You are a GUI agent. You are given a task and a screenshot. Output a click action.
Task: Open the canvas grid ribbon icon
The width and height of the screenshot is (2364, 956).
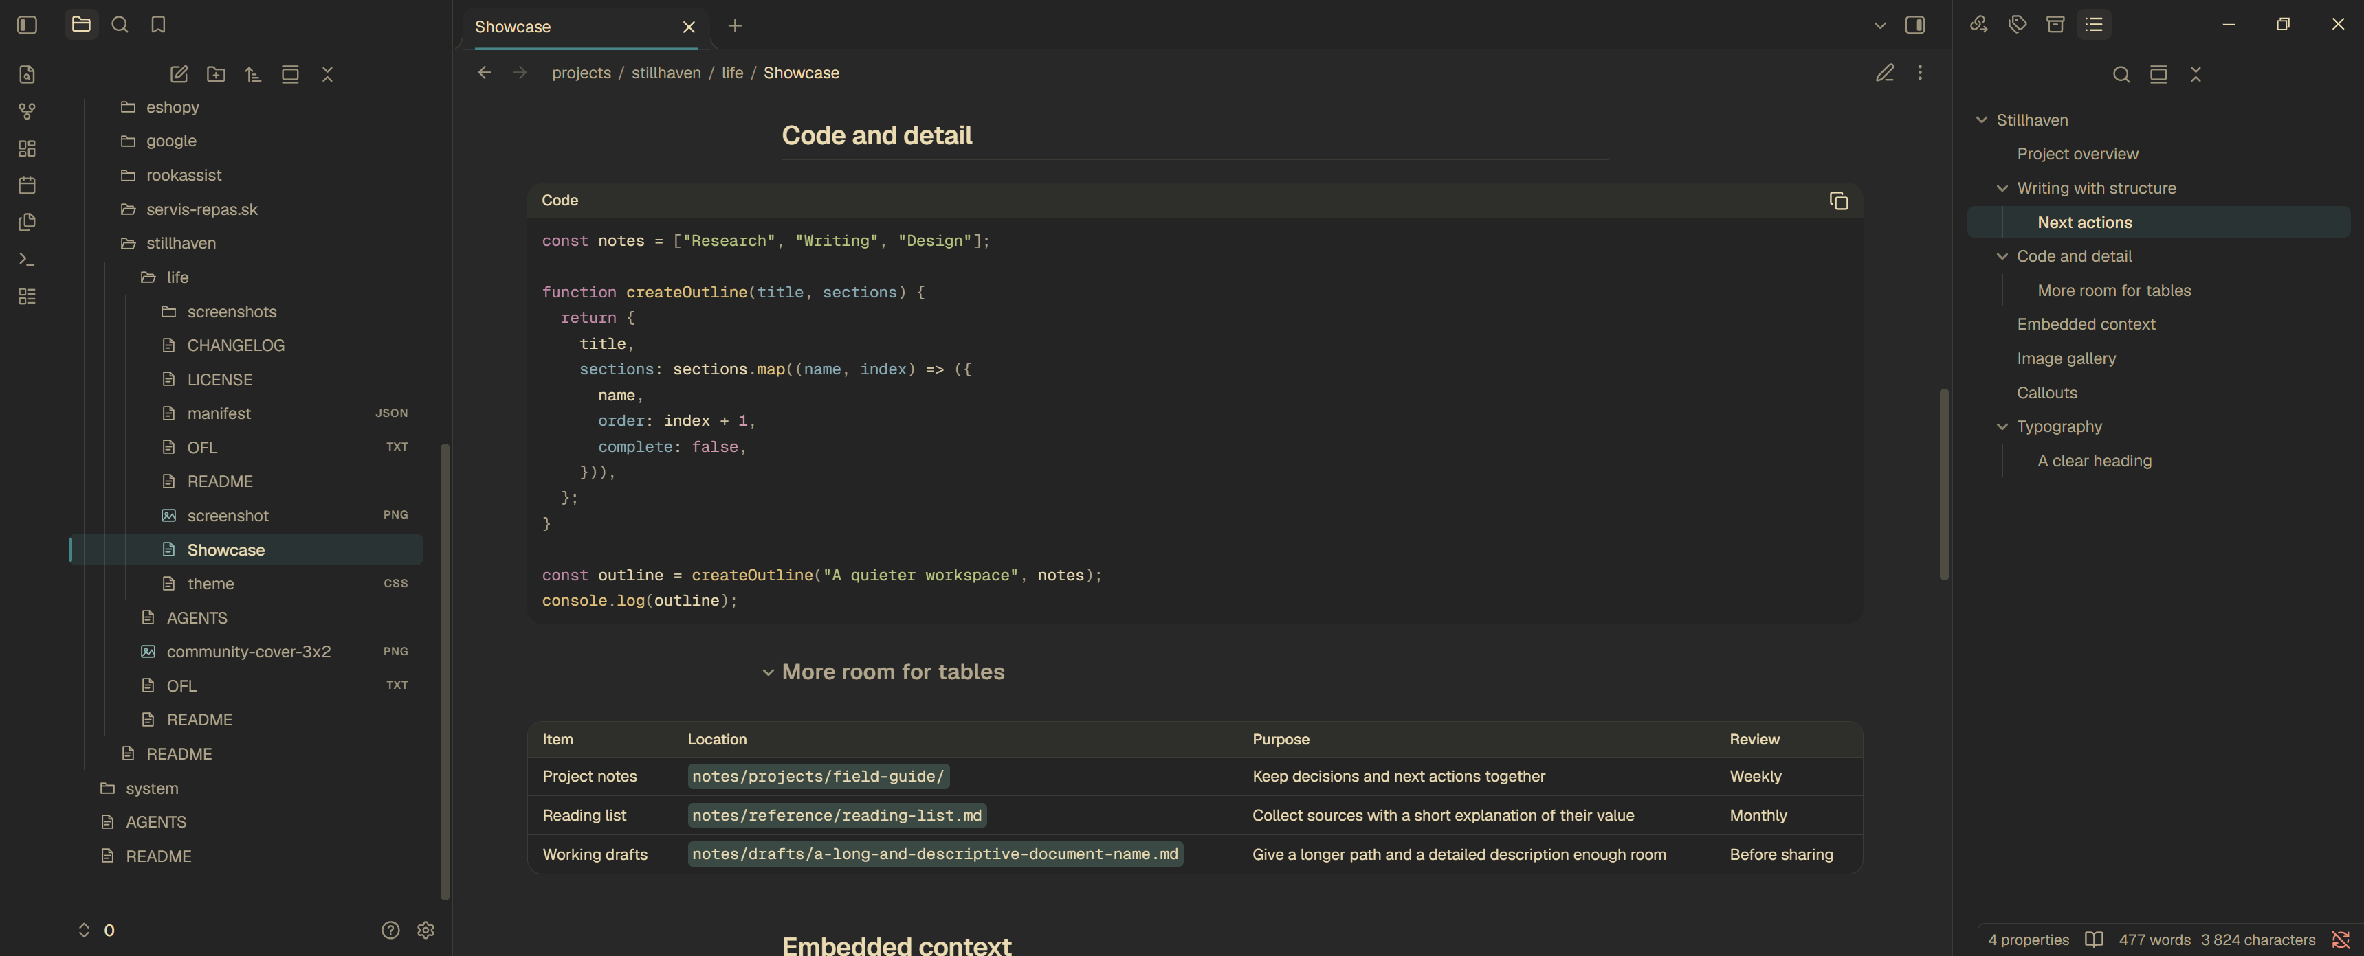tap(27, 148)
